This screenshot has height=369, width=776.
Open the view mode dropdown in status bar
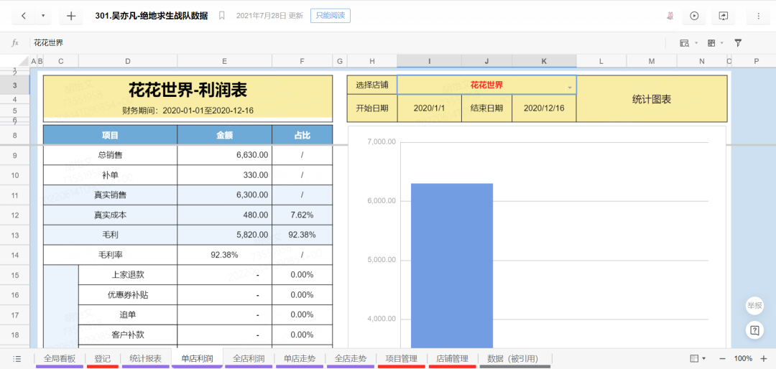coord(698,359)
